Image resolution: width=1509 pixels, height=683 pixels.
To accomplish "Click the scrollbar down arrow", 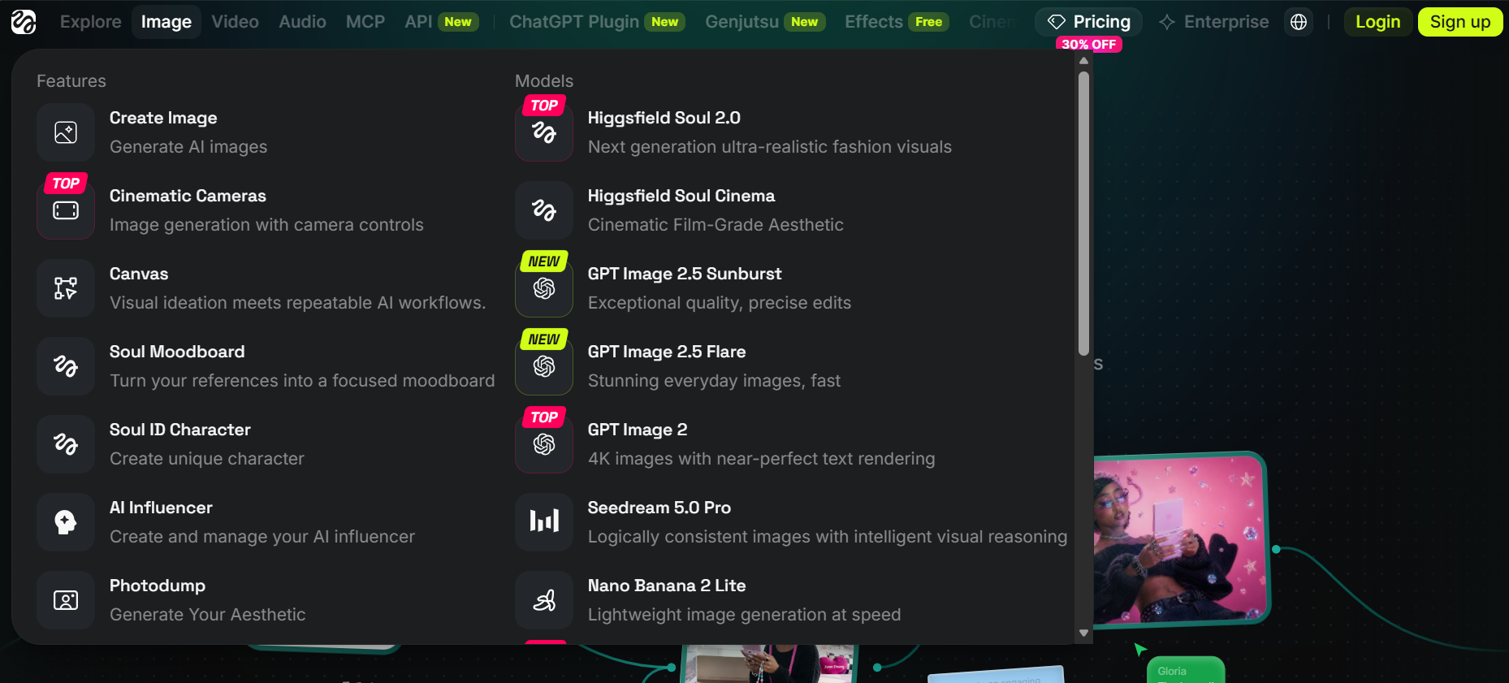I will pos(1083,633).
